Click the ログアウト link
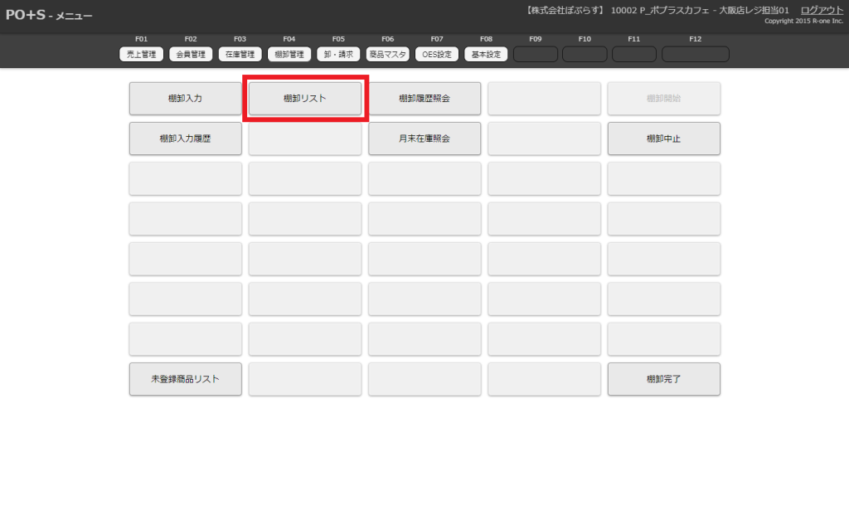This screenshot has height=520, width=849. click(x=822, y=10)
